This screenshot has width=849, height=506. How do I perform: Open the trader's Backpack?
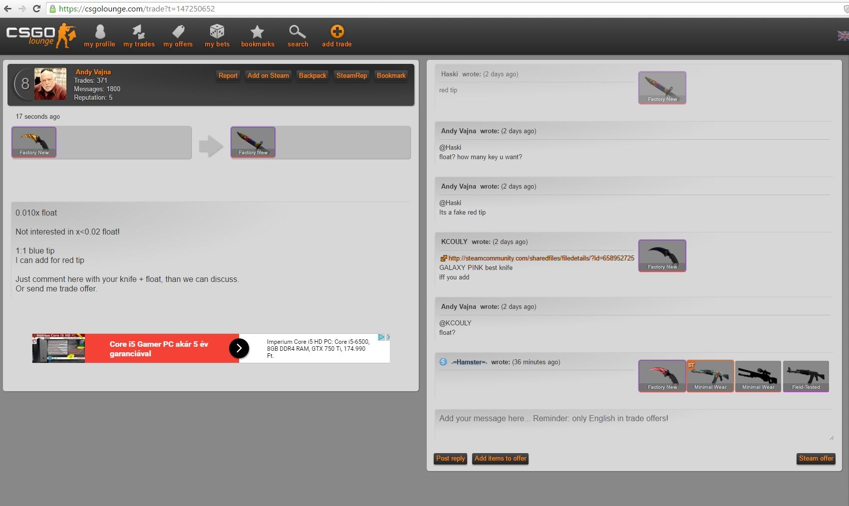coord(312,76)
